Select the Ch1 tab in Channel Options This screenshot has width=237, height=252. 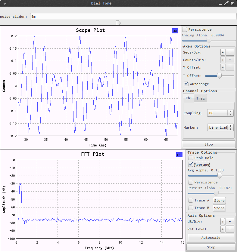coord(189,98)
